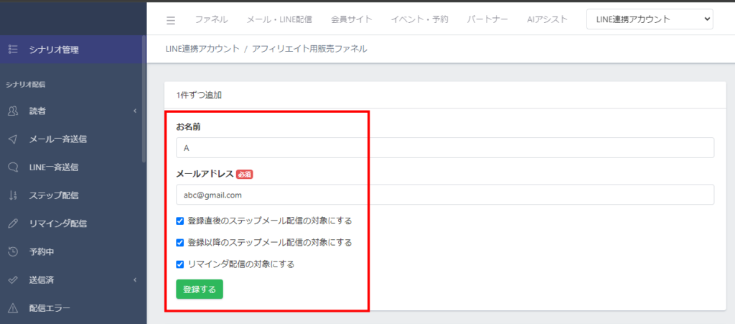Click the メール一斉送信 paper plane icon
This screenshot has width=735, height=324.
[12, 139]
